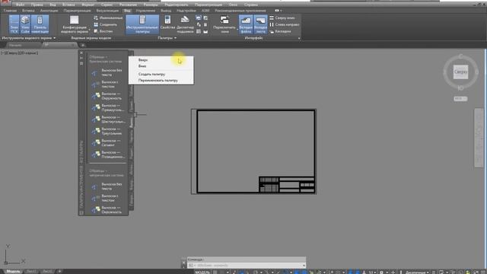Add a new layout with plus button
Viewport: 487px width, 274px height.
tap(59, 271)
